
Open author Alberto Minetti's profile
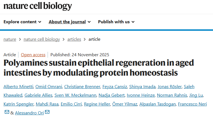coord(19,87)
